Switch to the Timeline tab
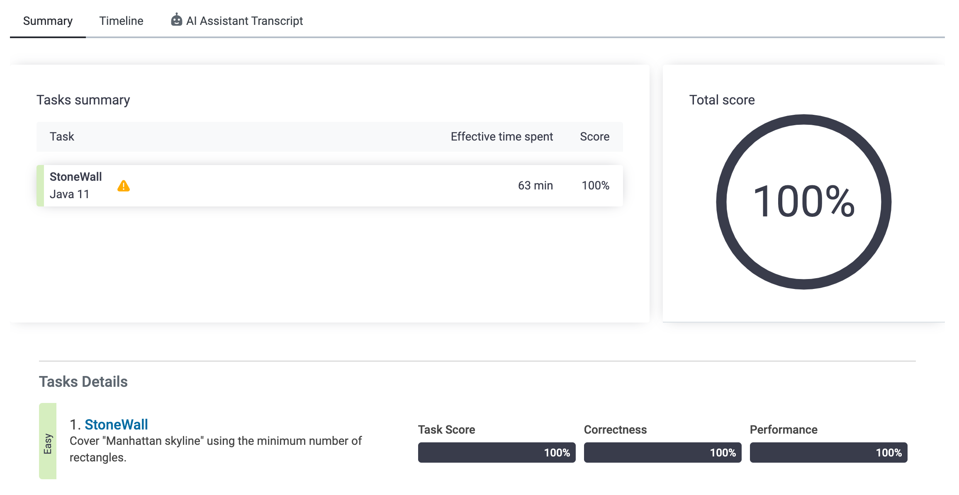Viewport: 959px width, 495px height. tap(121, 21)
